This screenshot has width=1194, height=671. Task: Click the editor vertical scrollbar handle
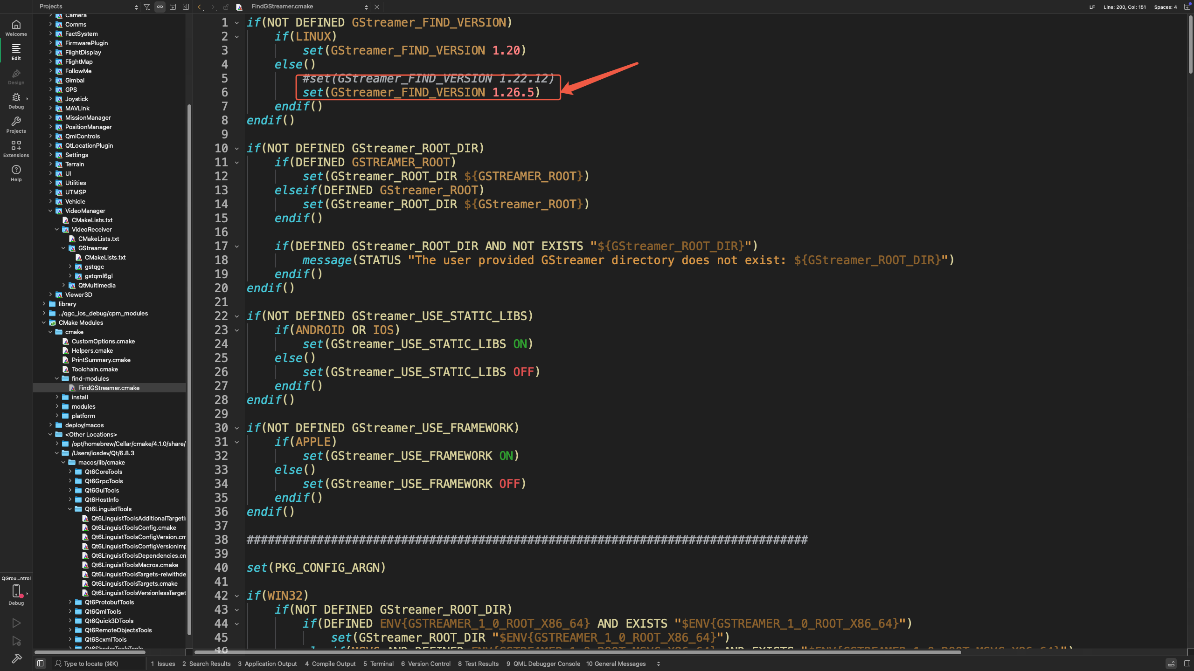1190,44
